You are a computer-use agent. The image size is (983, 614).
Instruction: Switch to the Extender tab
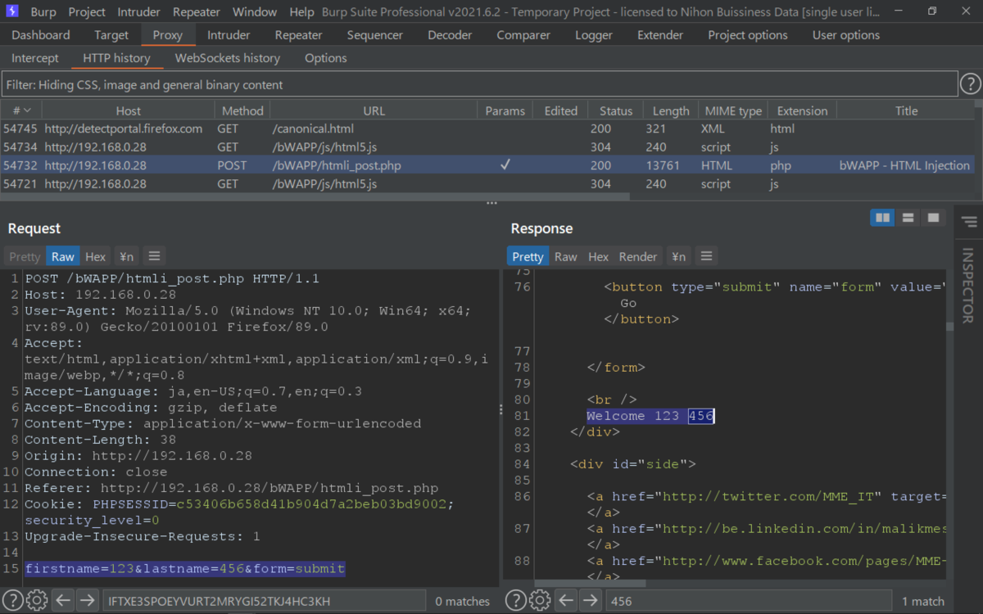[x=660, y=35]
